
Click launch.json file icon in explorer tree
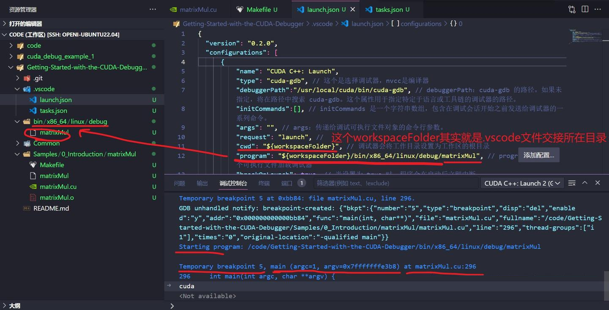pyautogui.click(x=33, y=100)
